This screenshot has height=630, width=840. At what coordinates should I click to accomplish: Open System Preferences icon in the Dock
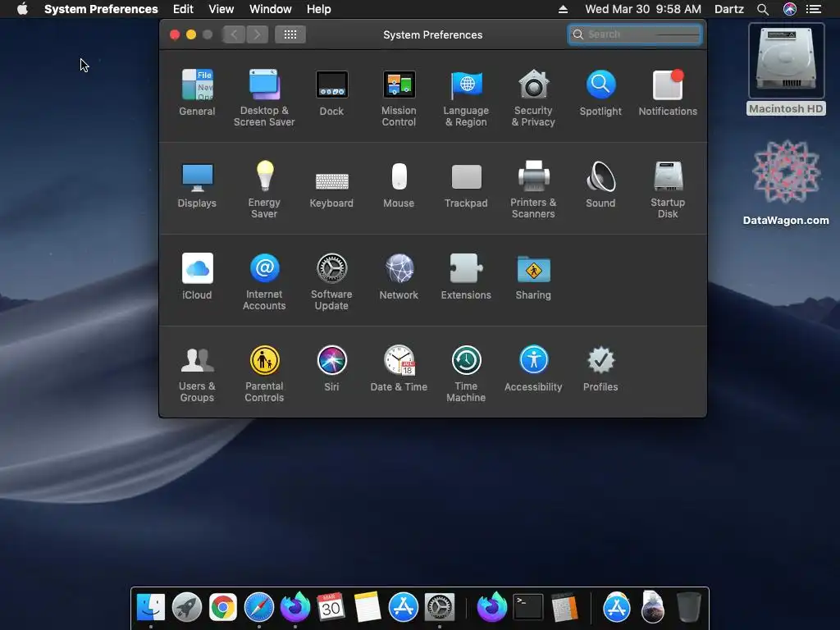[x=440, y=607]
